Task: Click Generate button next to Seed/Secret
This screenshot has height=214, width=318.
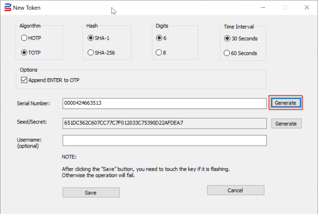Action: [286, 123]
